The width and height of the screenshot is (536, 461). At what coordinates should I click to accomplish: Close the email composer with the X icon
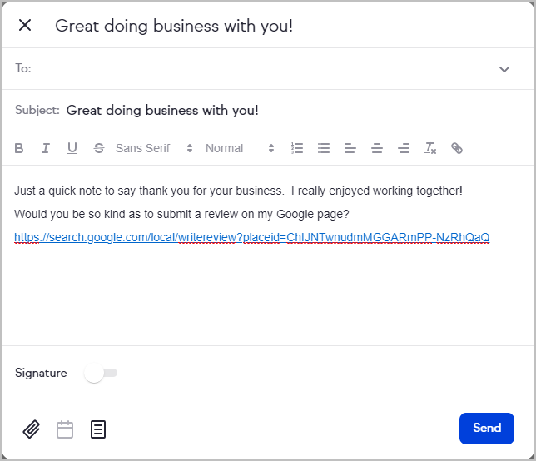point(25,25)
